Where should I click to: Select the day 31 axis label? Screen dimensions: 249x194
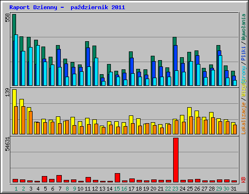(233, 189)
